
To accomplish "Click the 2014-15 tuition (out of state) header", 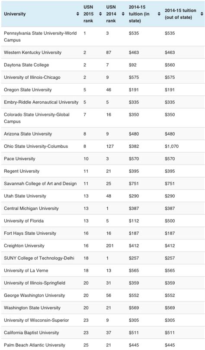I will 180,14.
